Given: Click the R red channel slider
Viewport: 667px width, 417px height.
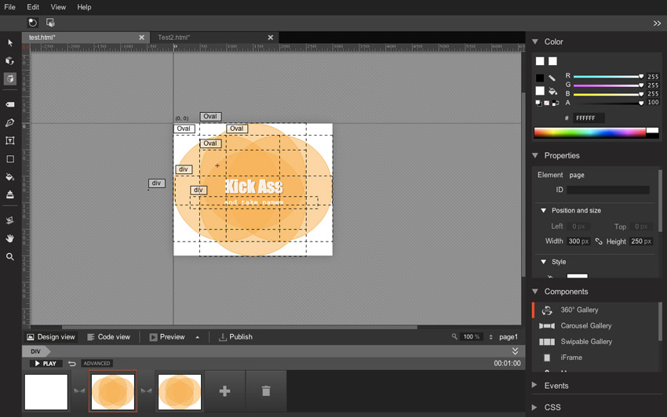Looking at the screenshot, I should (x=608, y=77).
